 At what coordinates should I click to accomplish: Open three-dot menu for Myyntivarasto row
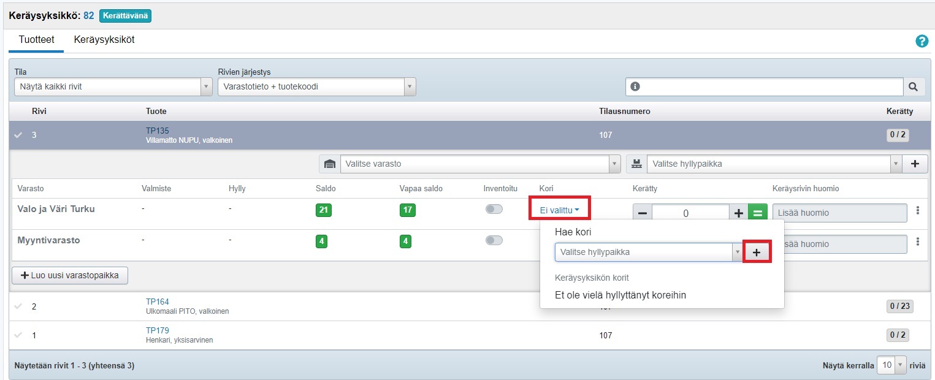(917, 241)
